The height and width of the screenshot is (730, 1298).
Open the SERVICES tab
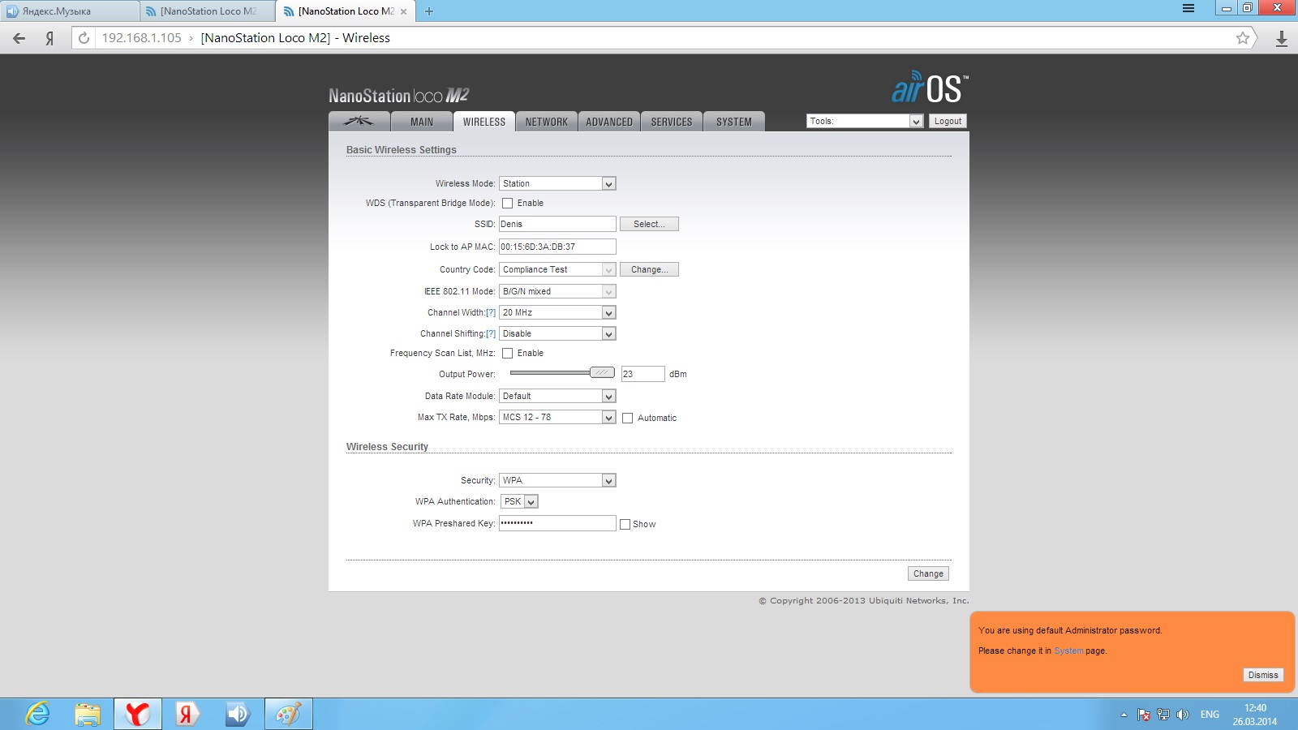click(x=672, y=122)
